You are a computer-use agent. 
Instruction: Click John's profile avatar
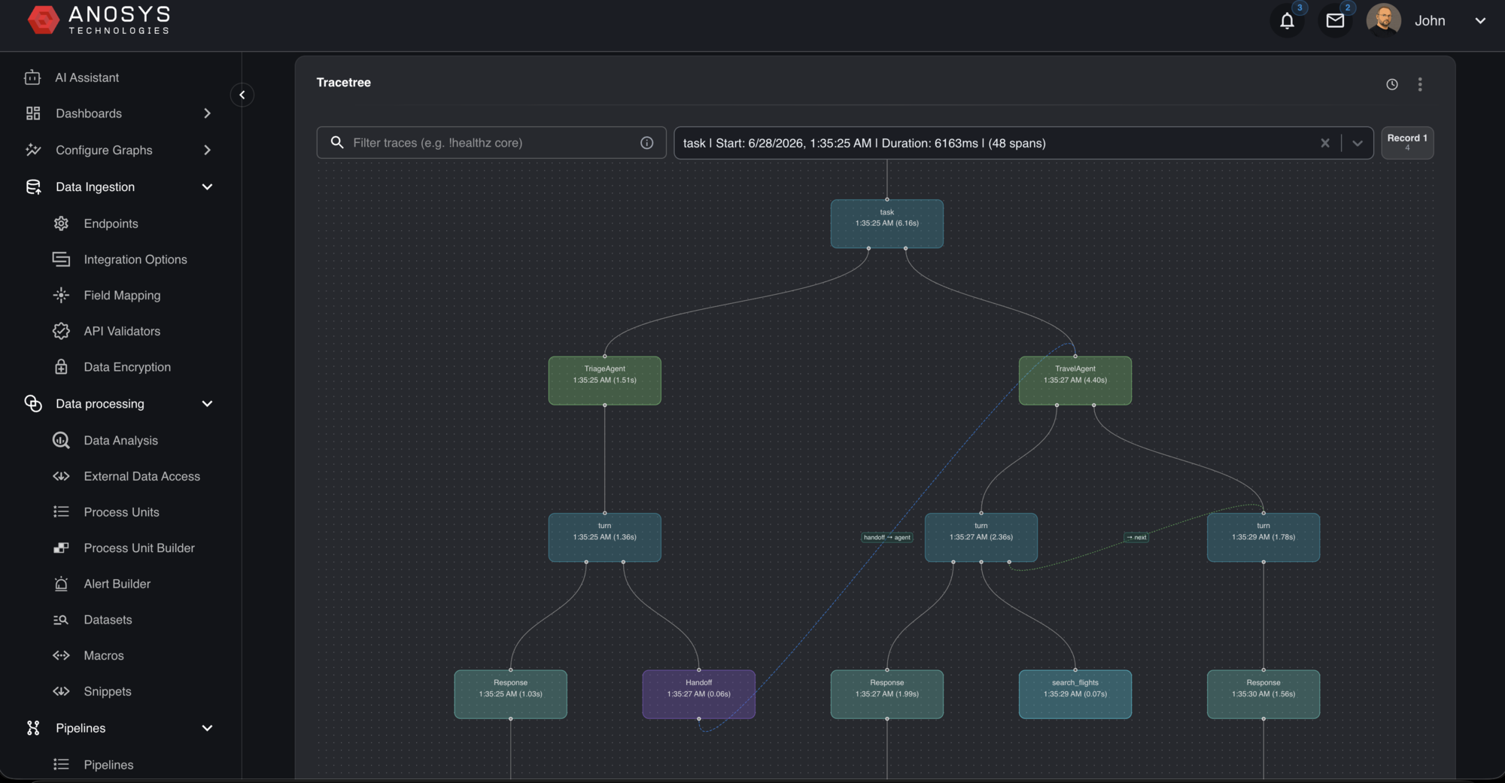click(1383, 20)
